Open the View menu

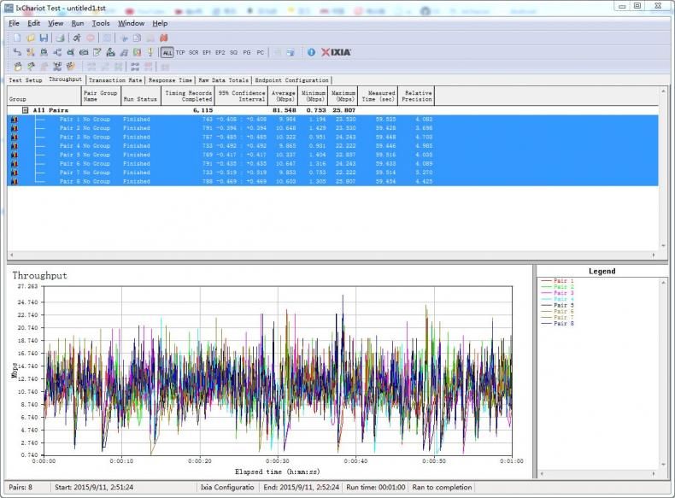click(56, 23)
